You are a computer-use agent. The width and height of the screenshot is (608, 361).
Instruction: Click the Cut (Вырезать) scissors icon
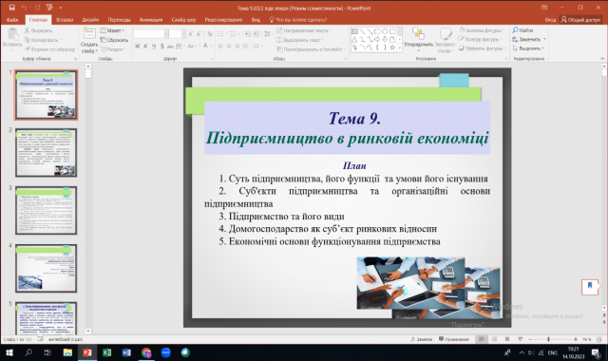28,30
